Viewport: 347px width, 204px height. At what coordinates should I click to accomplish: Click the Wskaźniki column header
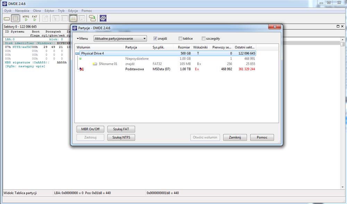point(200,47)
